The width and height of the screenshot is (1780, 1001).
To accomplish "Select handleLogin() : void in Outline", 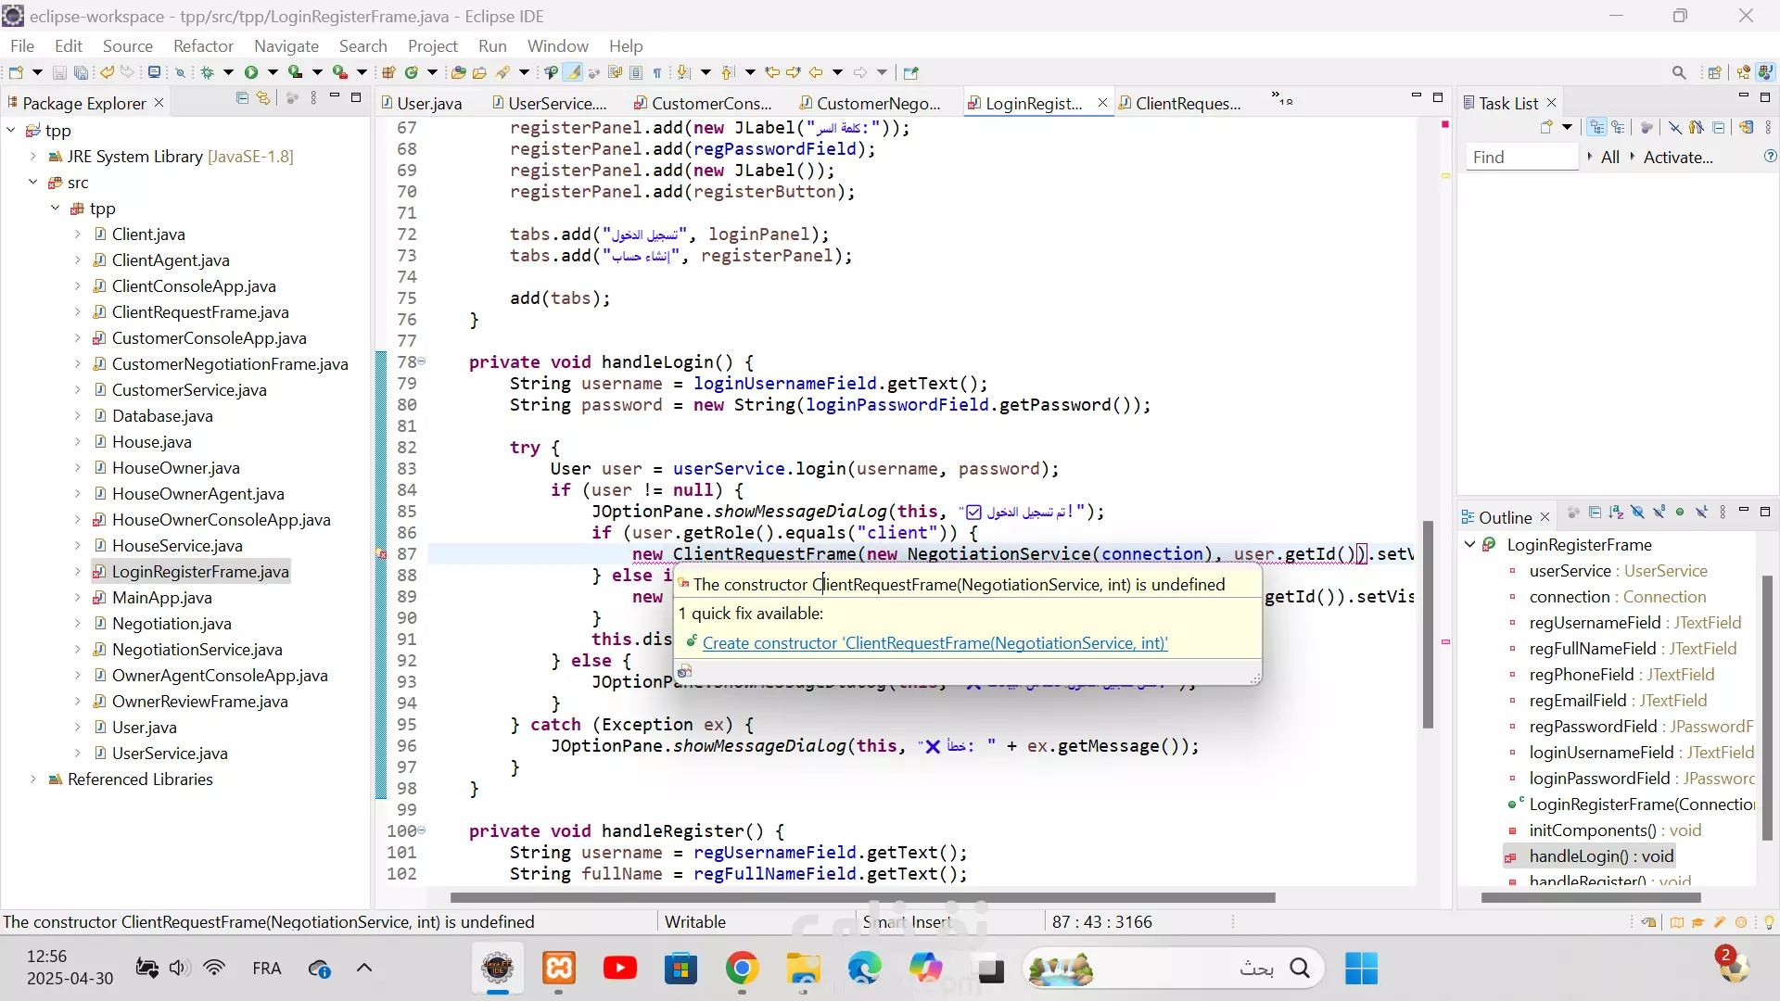I will point(1601,855).
